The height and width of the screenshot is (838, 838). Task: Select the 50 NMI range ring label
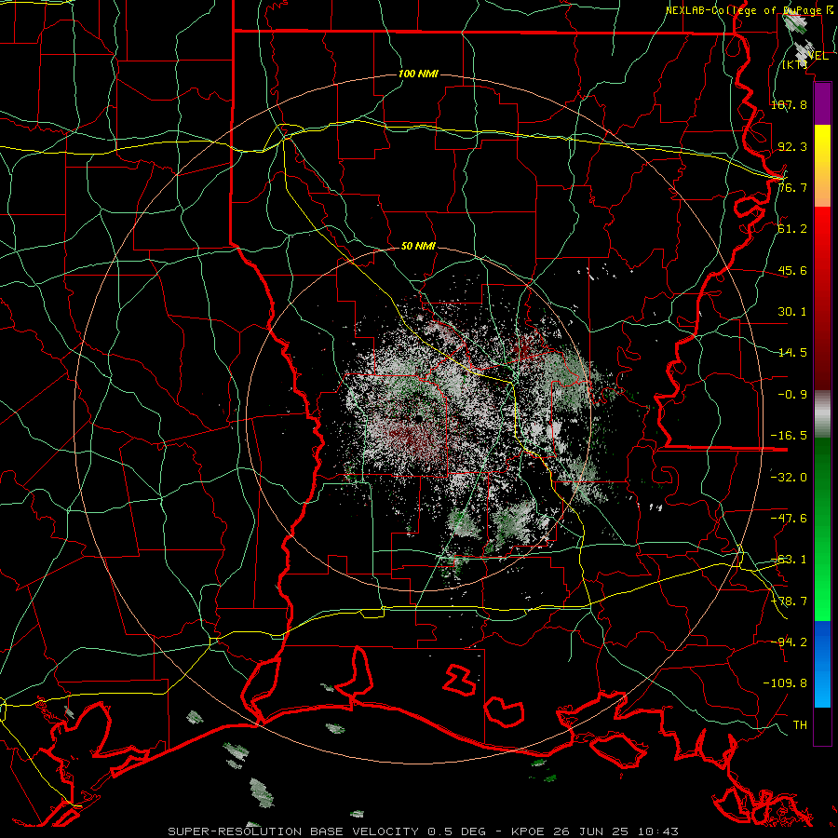(x=418, y=247)
